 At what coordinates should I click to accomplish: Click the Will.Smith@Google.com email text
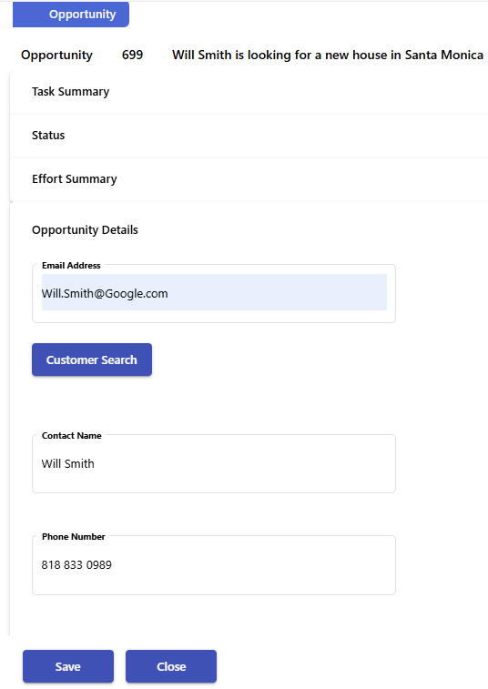105,293
